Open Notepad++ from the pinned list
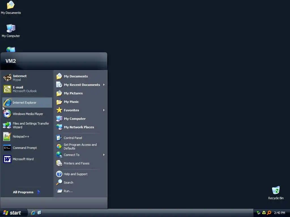The width and height of the screenshot is (290, 217). (27, 136)
